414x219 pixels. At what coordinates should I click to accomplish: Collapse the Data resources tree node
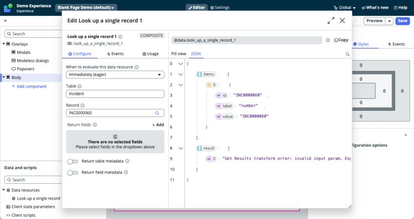pos(4,190)
